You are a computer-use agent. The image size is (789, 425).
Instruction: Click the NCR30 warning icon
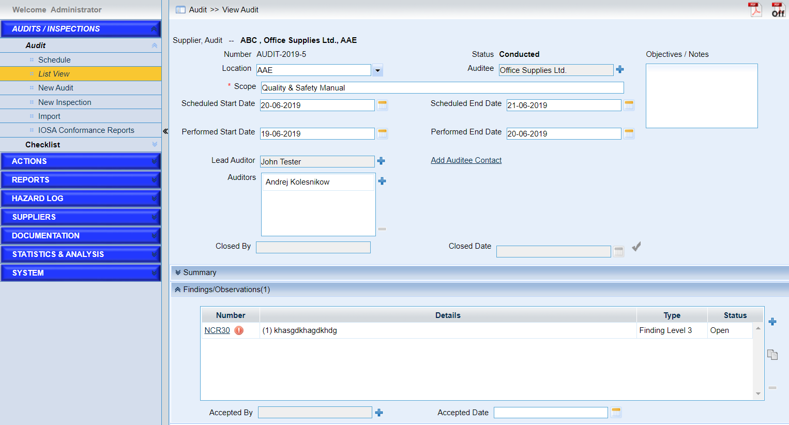(239, 330)
